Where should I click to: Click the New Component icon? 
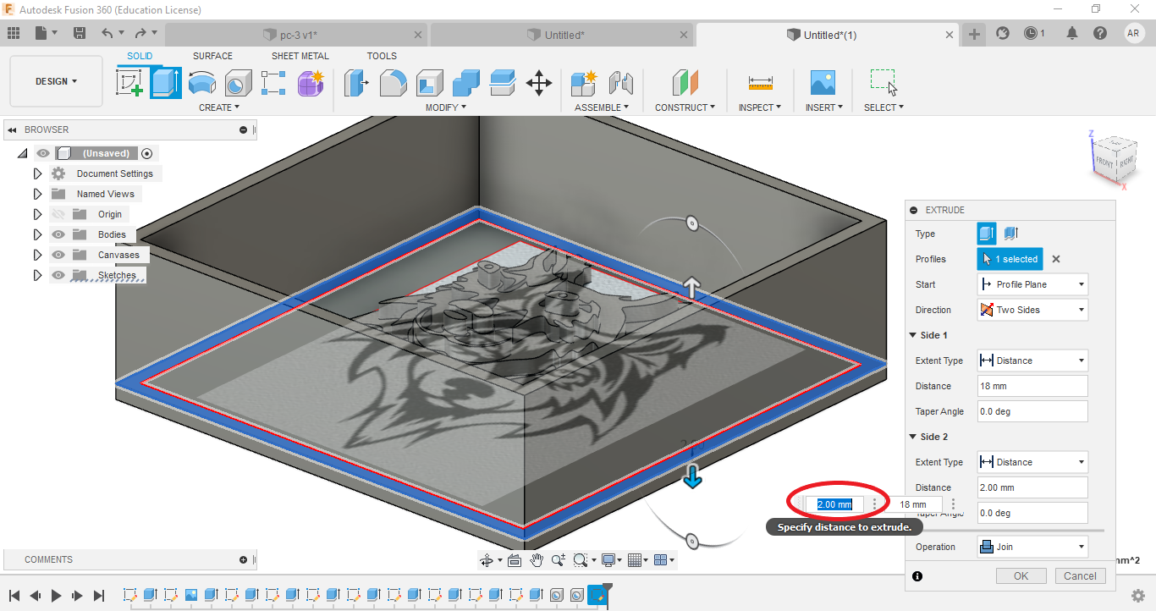pyautogui.click(x=584, y=83)
